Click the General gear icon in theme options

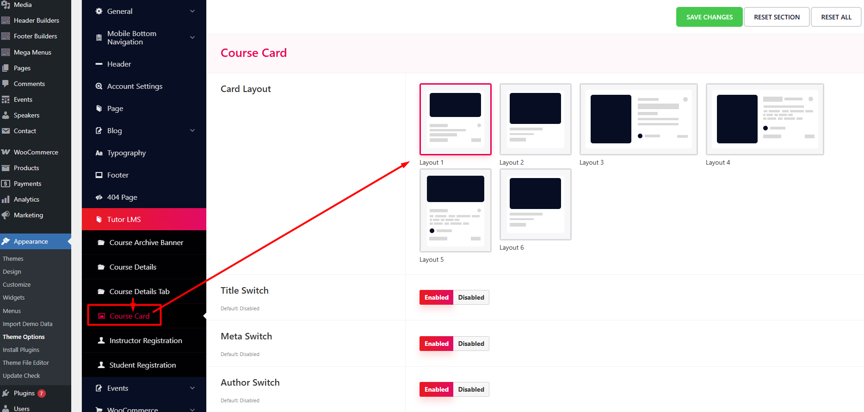click(x=99, y=11)
